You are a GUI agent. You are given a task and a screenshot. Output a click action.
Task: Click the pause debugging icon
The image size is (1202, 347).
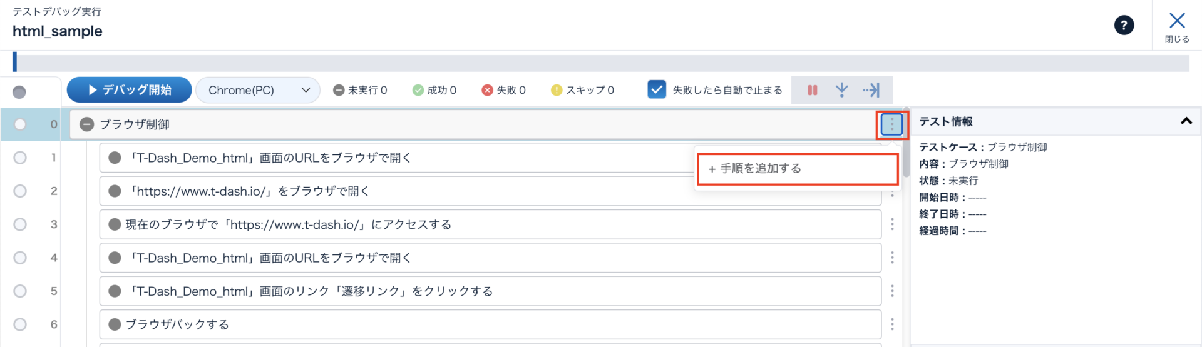[812, 90]
